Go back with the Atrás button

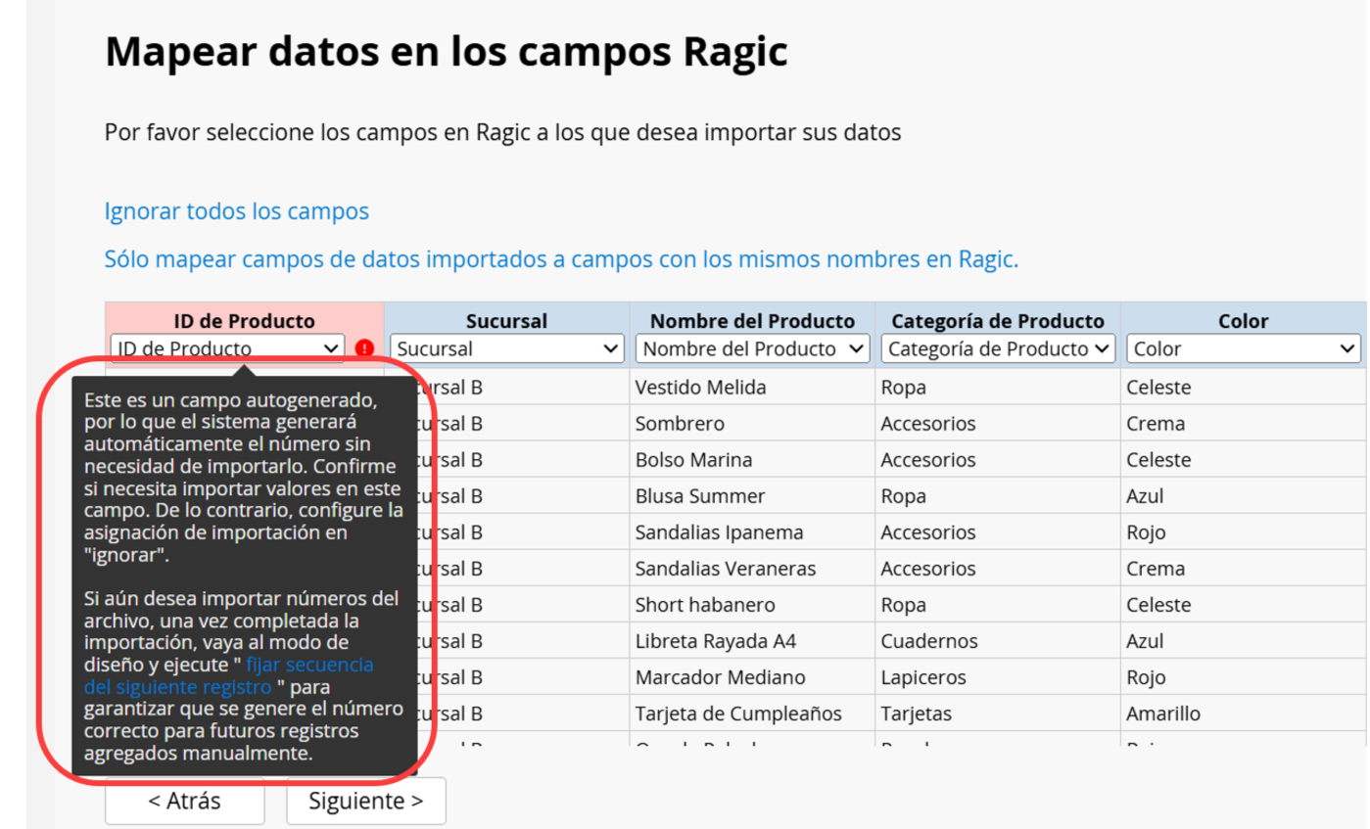click(185, 801)
